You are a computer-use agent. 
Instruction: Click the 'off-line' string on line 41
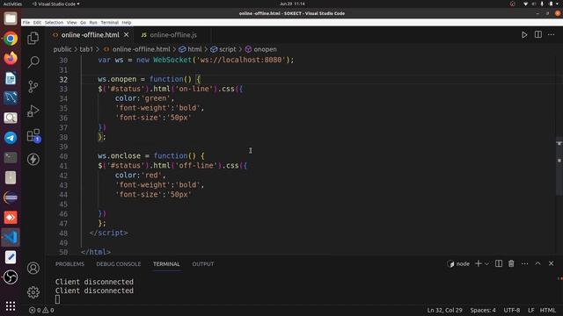[197, 166]
